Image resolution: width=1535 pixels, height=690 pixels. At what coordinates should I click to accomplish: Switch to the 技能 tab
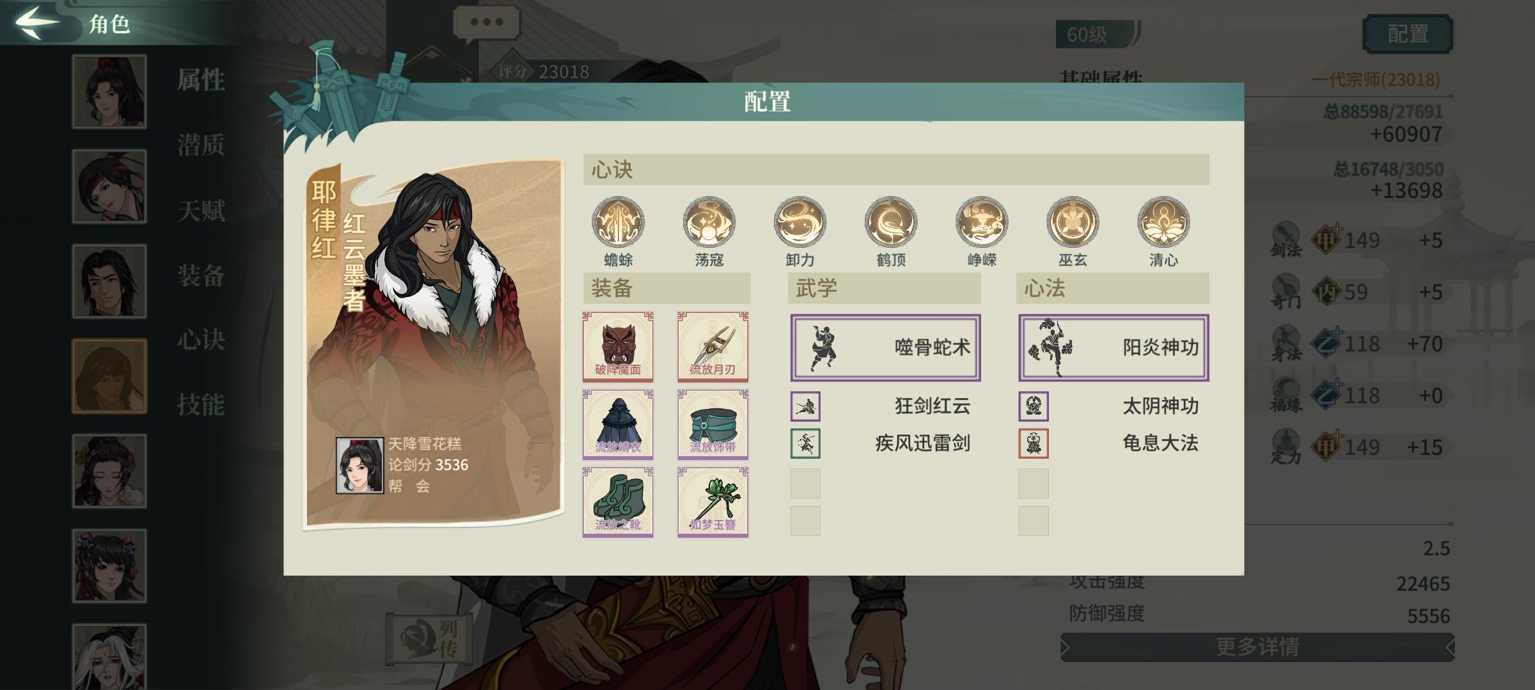tap(201, 404)
